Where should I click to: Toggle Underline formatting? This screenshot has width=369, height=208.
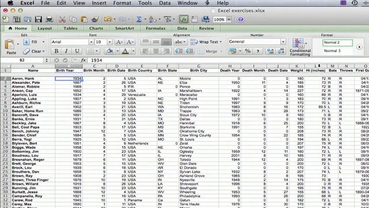point(77,51)
